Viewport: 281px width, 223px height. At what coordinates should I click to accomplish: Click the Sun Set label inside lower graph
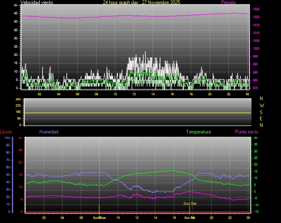click(x=189, y=203)
